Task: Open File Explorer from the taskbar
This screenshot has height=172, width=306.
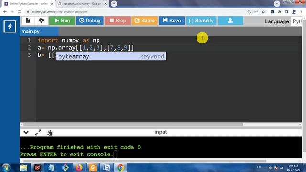Action: [x=23, y=168]
